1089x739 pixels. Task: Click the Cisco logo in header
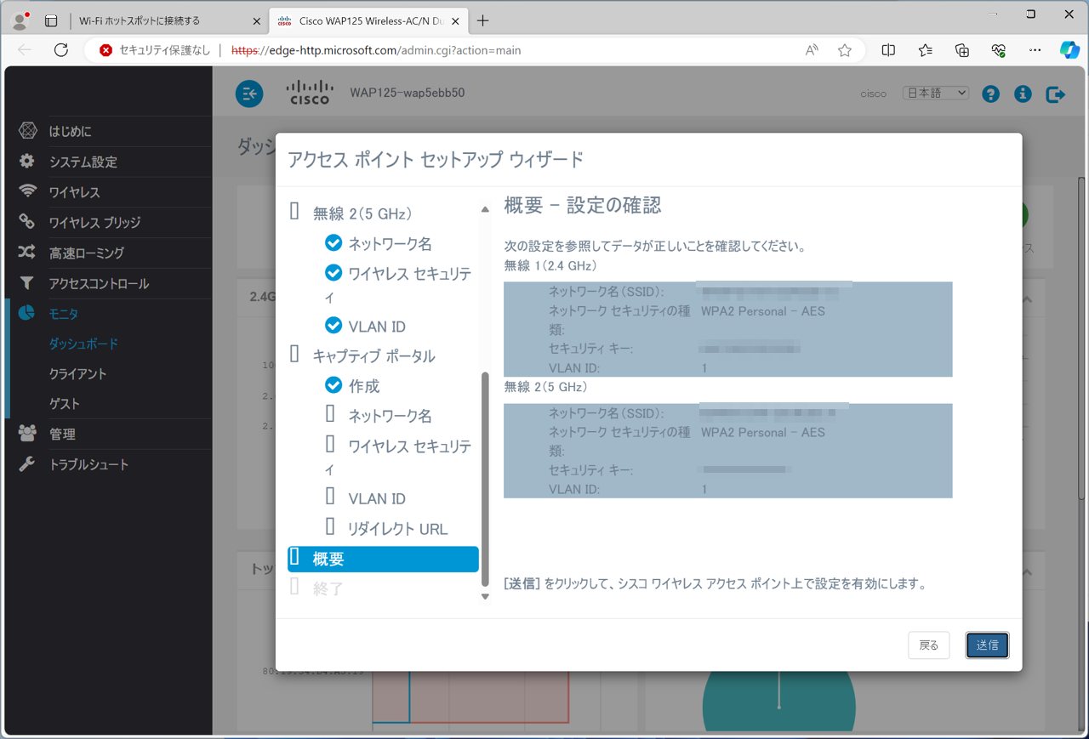pos(310,93)
